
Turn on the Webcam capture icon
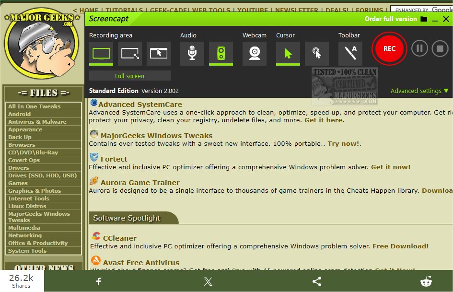tap(254, 53)
